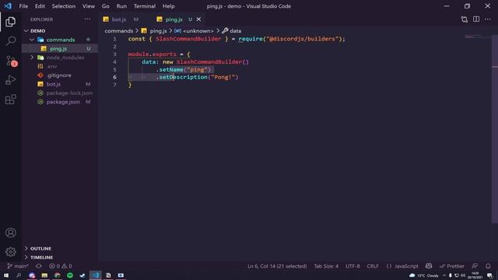Viewport: 498px width, 280px height.
Task: Open errors and warnings count in status bar
Action: point(61,266)
